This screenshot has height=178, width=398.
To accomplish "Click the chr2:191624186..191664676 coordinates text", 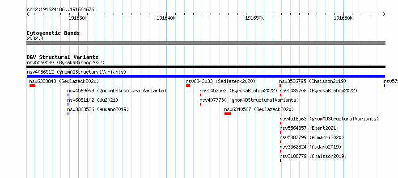I will point(60,10).
